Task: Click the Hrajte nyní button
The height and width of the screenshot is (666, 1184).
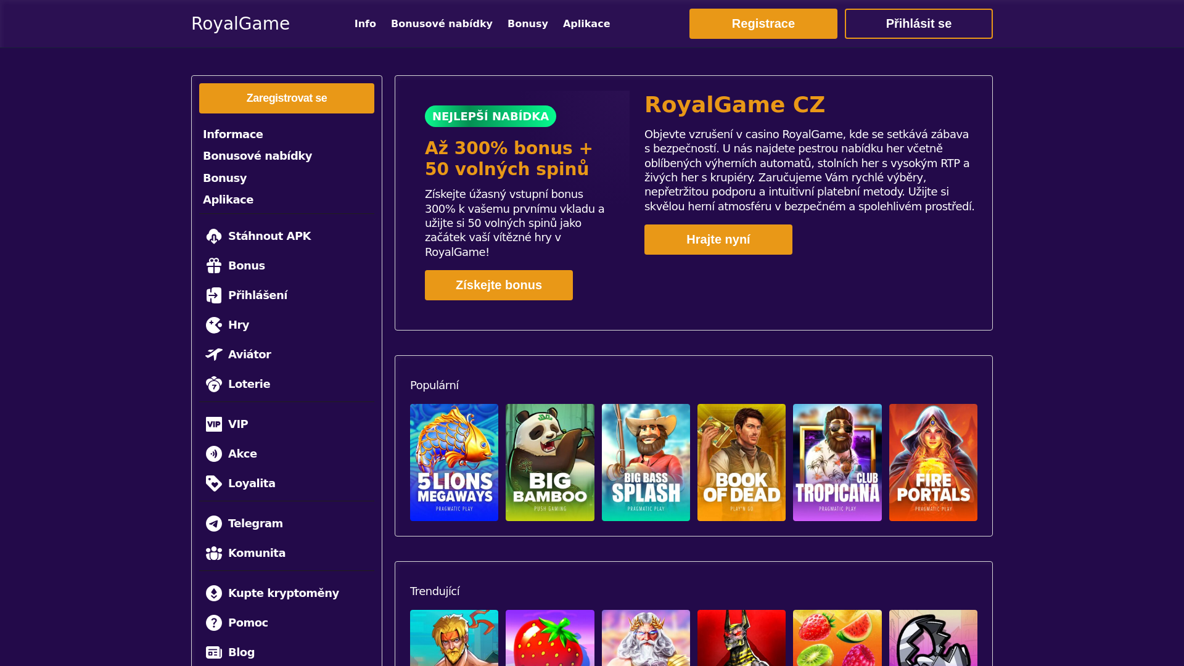Action: point(718,239)
